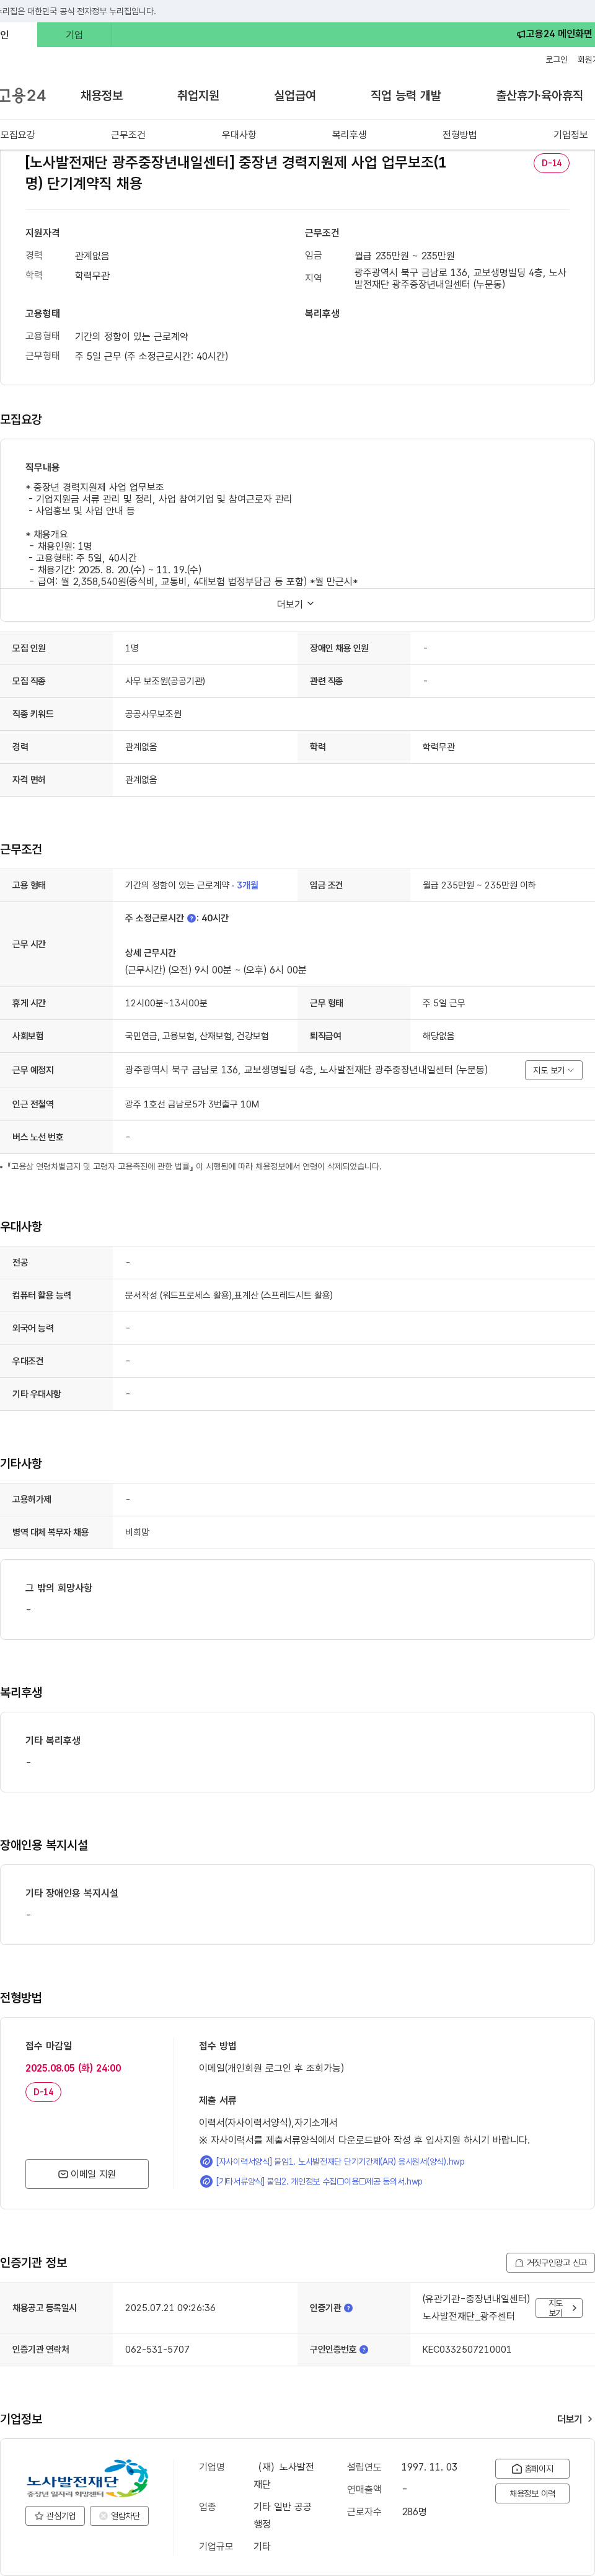Open the 실업급여 menu

(294, 96)
